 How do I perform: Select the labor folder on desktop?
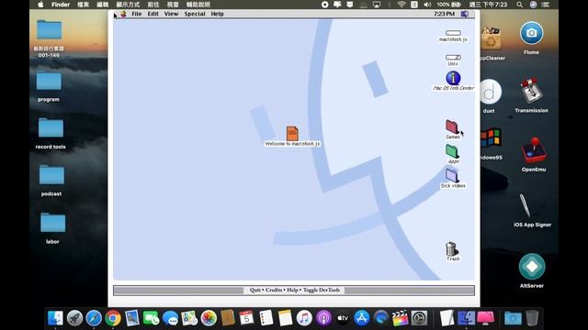tap(52, 223)
